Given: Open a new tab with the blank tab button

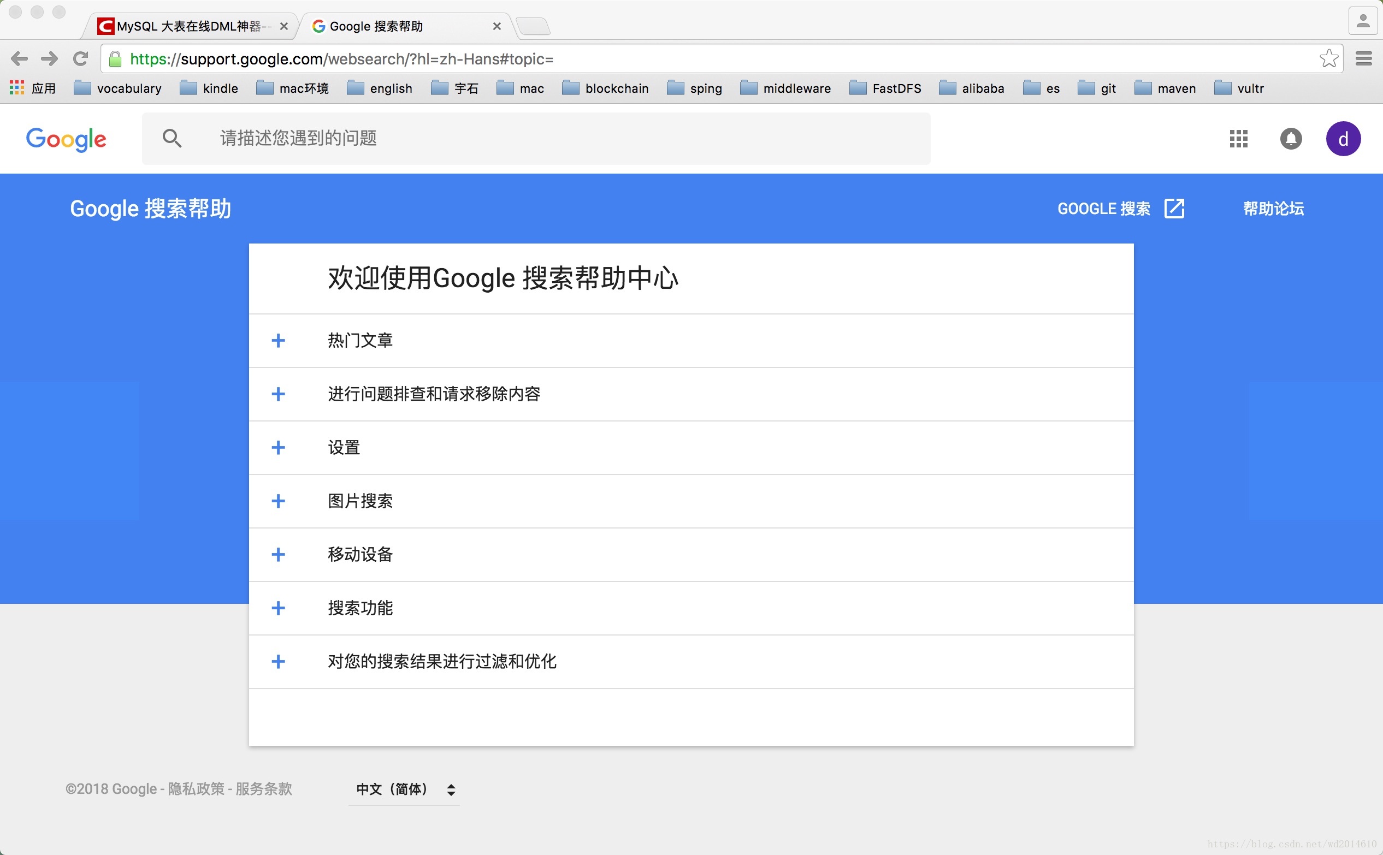Looking at the screenshot, I should [533, 26].
